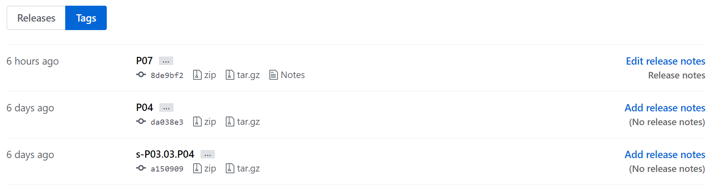Image resolution: width=723 pixels, height=191 pixels.
Task: Switch to the Releases tab
Action: point(36,18)
